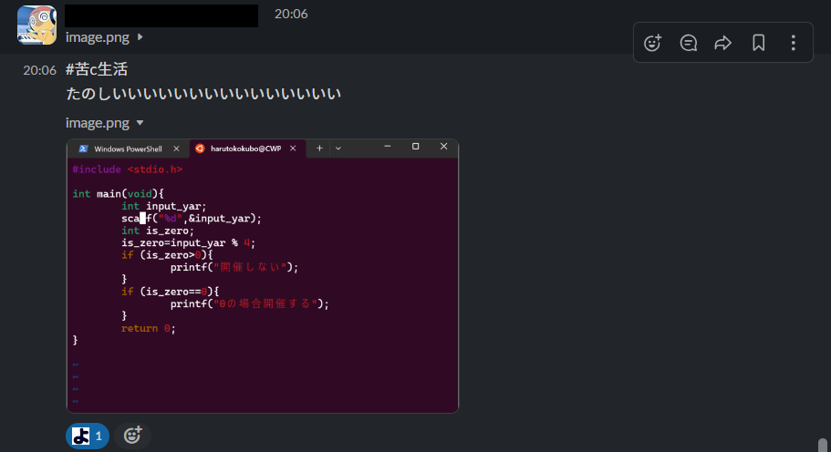
Task: Open more actions with the three-dot icon
Action: point(794,43)
